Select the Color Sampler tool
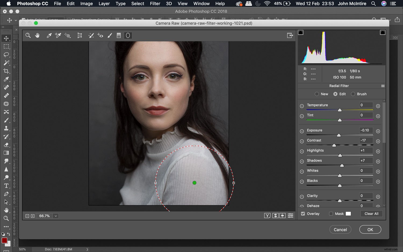403x252 pixels. click(58, 35)
